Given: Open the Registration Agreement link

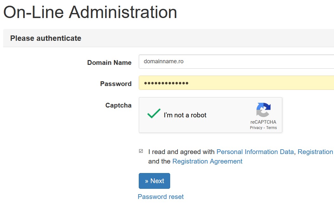Looking at the screenshot, I should pyautogui.click(x=207, y=161).
